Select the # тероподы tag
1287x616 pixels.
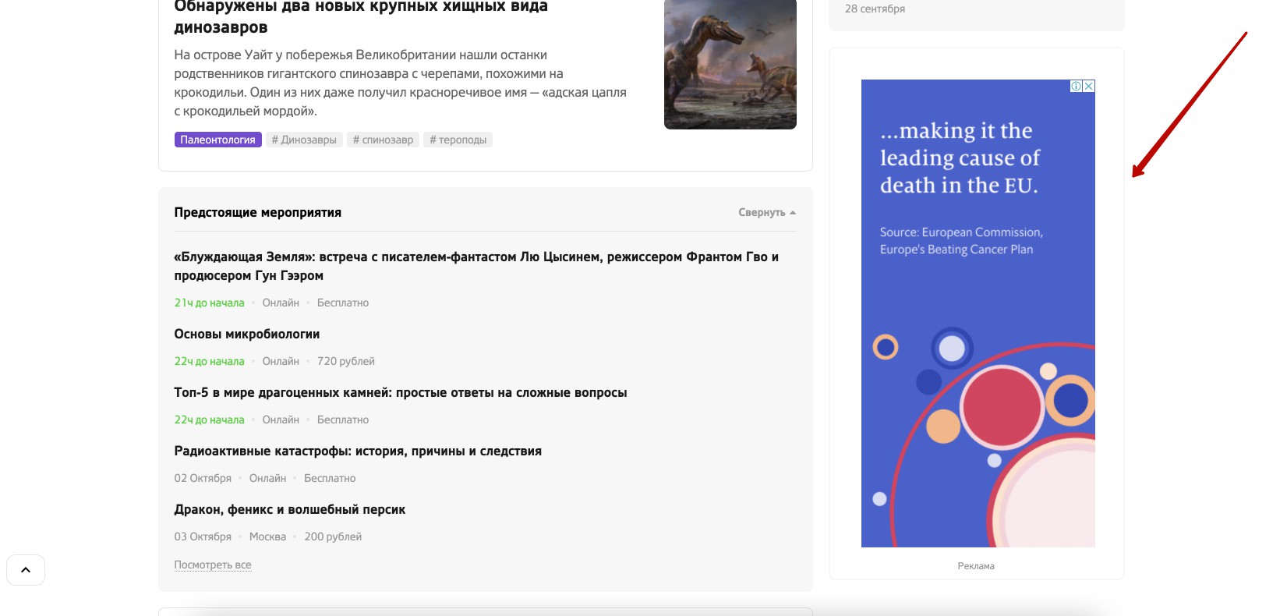click(x=458, y=140)
